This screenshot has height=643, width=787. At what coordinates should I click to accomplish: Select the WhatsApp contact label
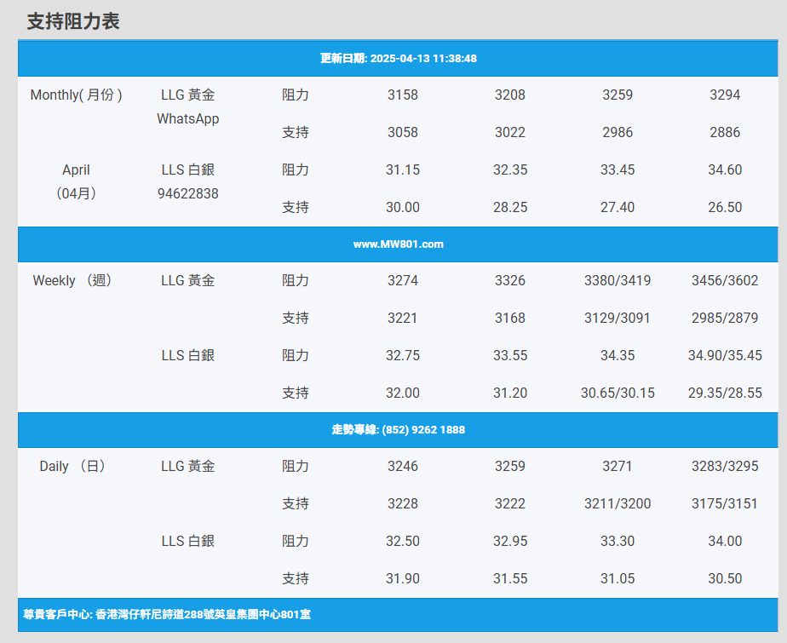point(187,119)
